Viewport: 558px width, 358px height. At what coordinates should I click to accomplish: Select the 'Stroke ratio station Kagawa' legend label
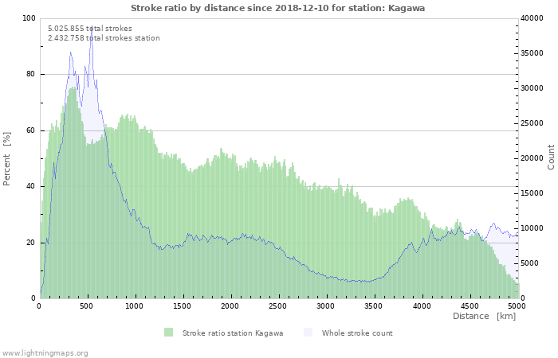pos(233,333)
